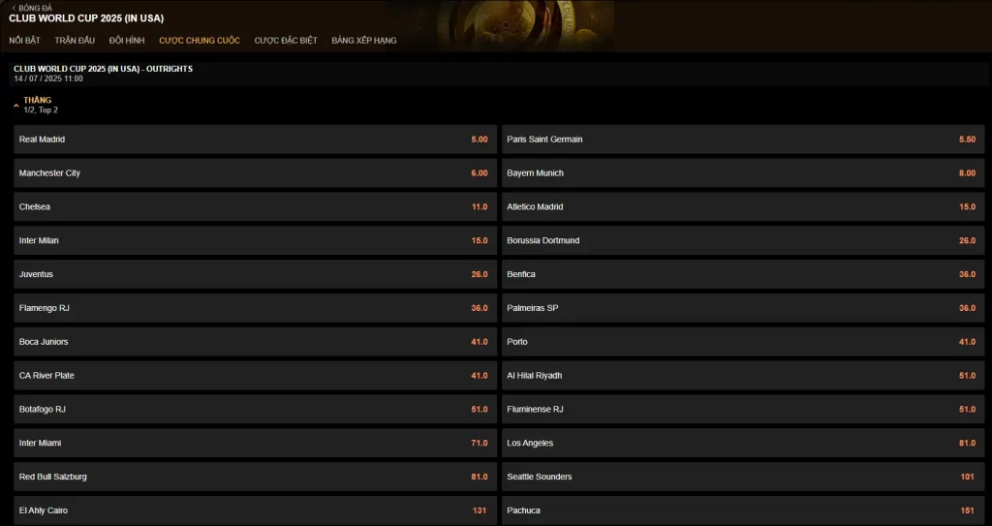This screenshot has width=992, height=526.
Task: Bet on Botafogo RJ 51.0
Action: point(255,410)
